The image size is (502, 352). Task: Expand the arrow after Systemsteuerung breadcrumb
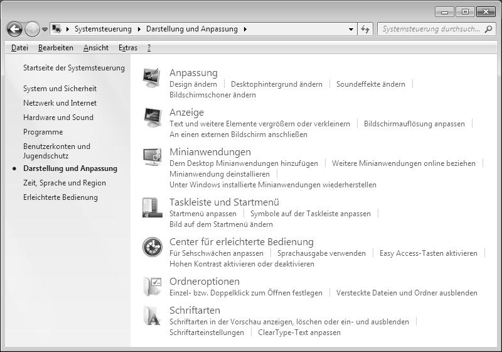point(139,29)
